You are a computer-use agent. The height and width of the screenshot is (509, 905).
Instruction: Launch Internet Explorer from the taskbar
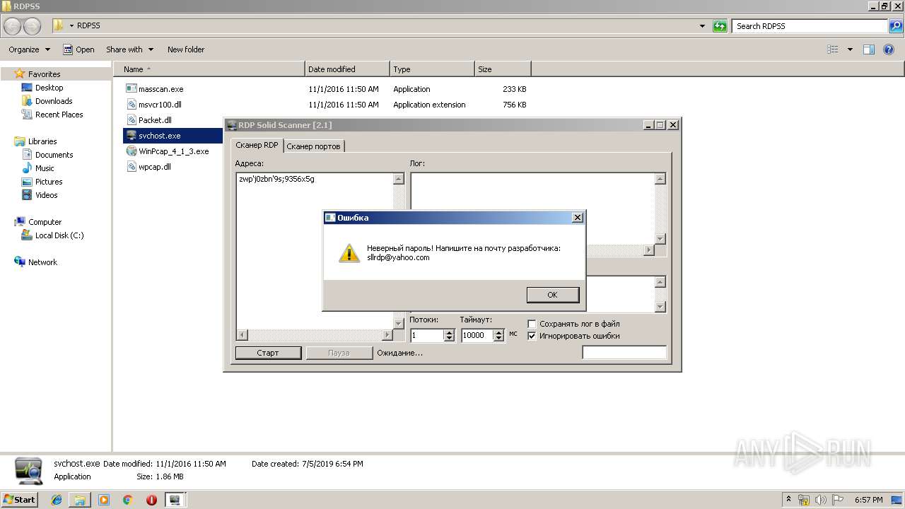pyautogui.click(x=57, y=500)
